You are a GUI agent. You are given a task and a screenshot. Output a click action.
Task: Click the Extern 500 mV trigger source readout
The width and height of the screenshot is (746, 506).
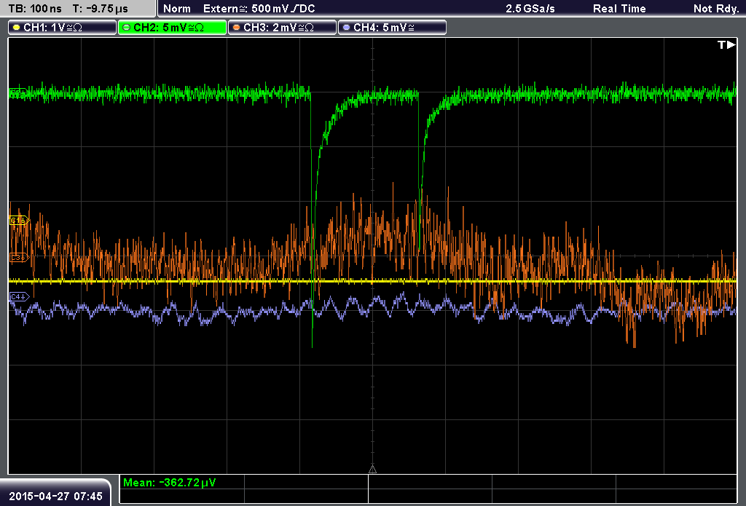coord(259,9)
